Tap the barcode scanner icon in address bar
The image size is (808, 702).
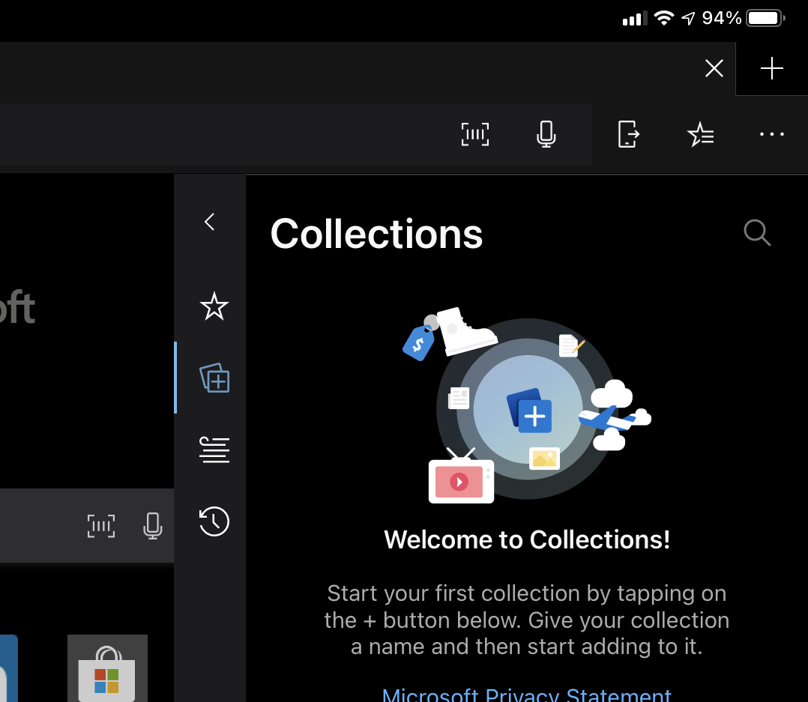click(x=474, y=134)
